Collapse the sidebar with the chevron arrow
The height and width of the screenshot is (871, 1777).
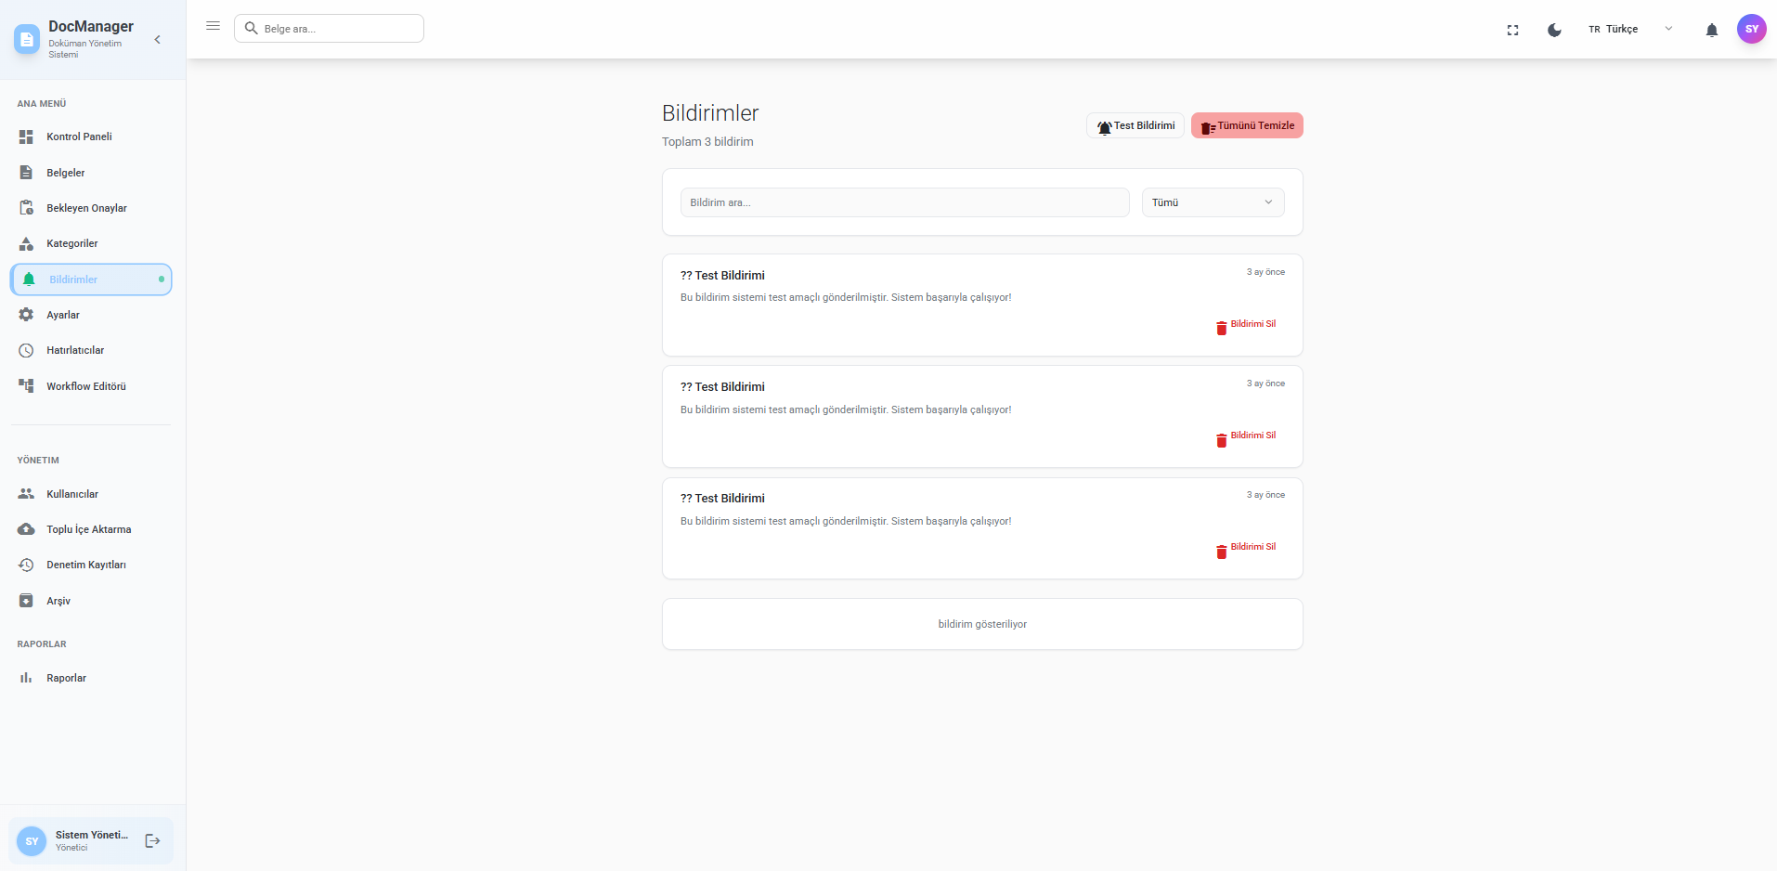tap(157, 39)
